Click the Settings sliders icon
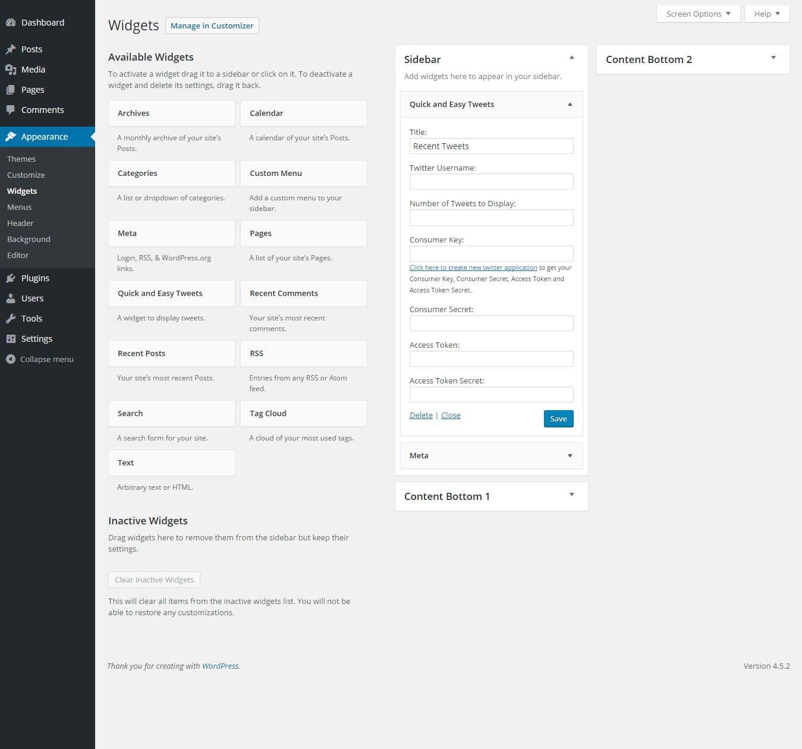The height and width of the screenshot is (749, 802). (11, 339)
